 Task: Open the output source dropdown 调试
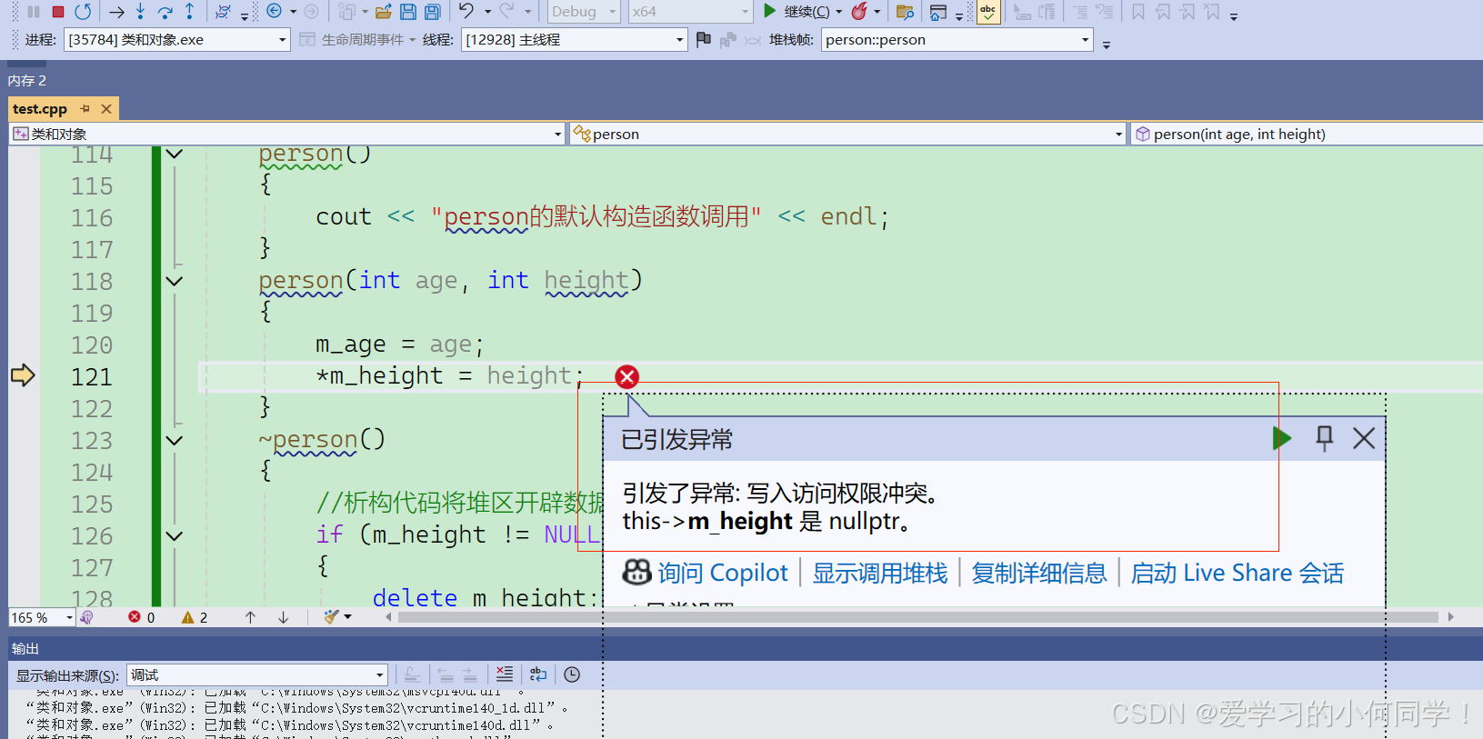tap(257, 675)
